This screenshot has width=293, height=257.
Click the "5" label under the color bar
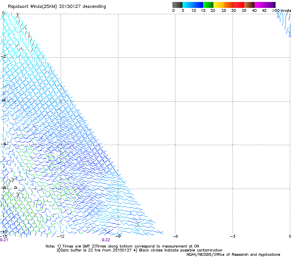(183, 11)
